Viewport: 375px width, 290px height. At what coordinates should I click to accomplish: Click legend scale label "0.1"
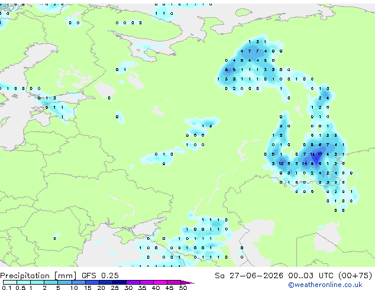7,288
